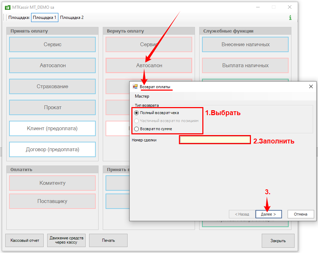The image size is (318, 253).
Task: Select Возврат по сумме radio option
Action: [x=137, y=129]
